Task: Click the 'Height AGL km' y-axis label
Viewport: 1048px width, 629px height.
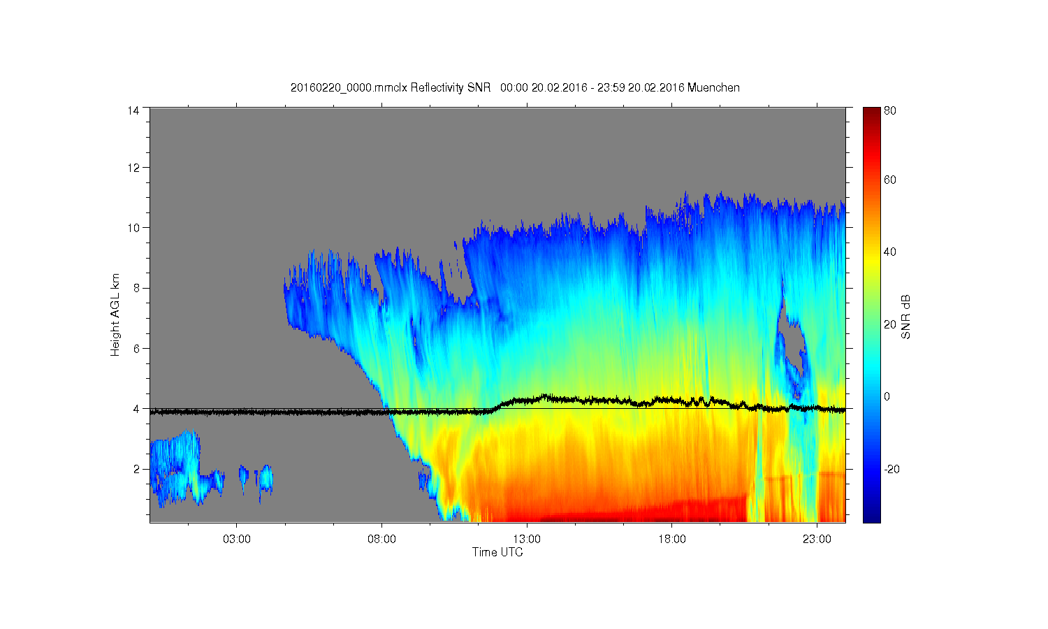Action: point(115,314)
